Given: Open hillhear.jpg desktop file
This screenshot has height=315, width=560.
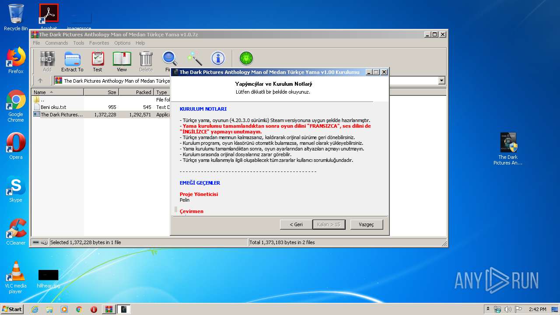Looking at the screenshot, I should point(49,278).
